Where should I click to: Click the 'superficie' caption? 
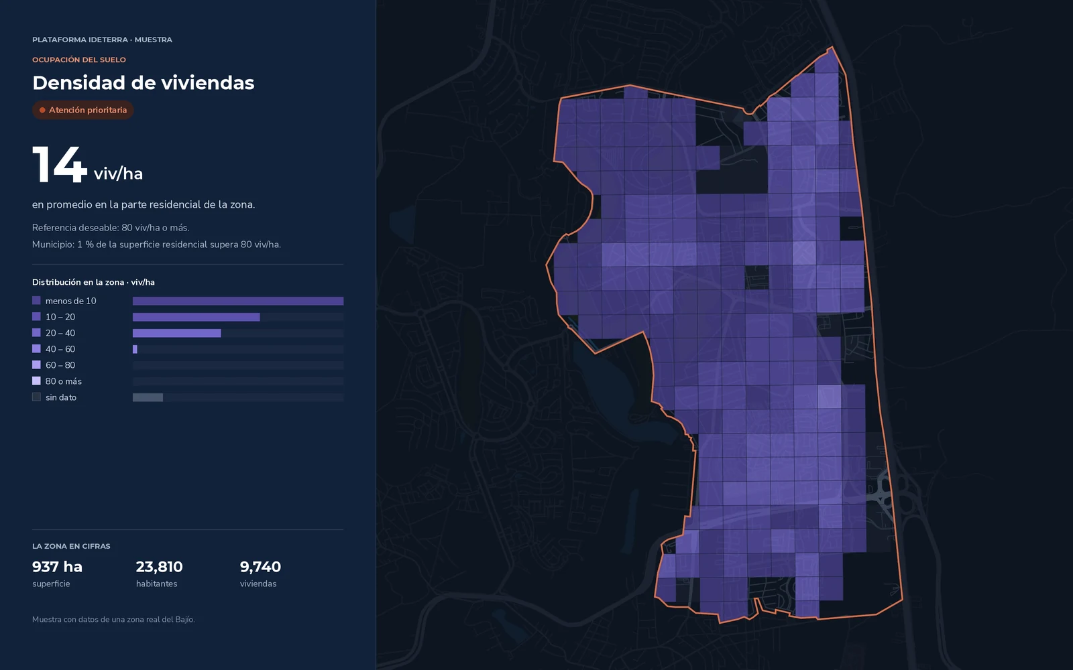tap(51, 584)
